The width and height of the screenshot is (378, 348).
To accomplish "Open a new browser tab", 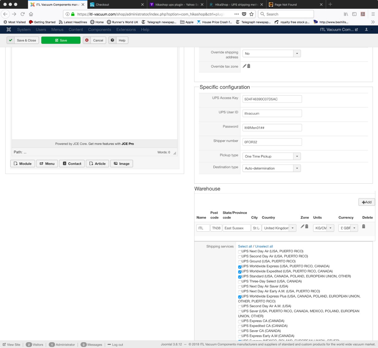I will [x=330, y=4].
